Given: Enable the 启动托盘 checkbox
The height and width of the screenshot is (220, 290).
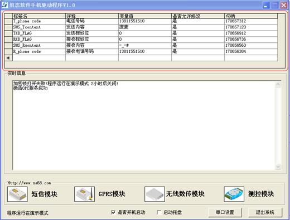Looking at the screenshot, I should [159, 212].
